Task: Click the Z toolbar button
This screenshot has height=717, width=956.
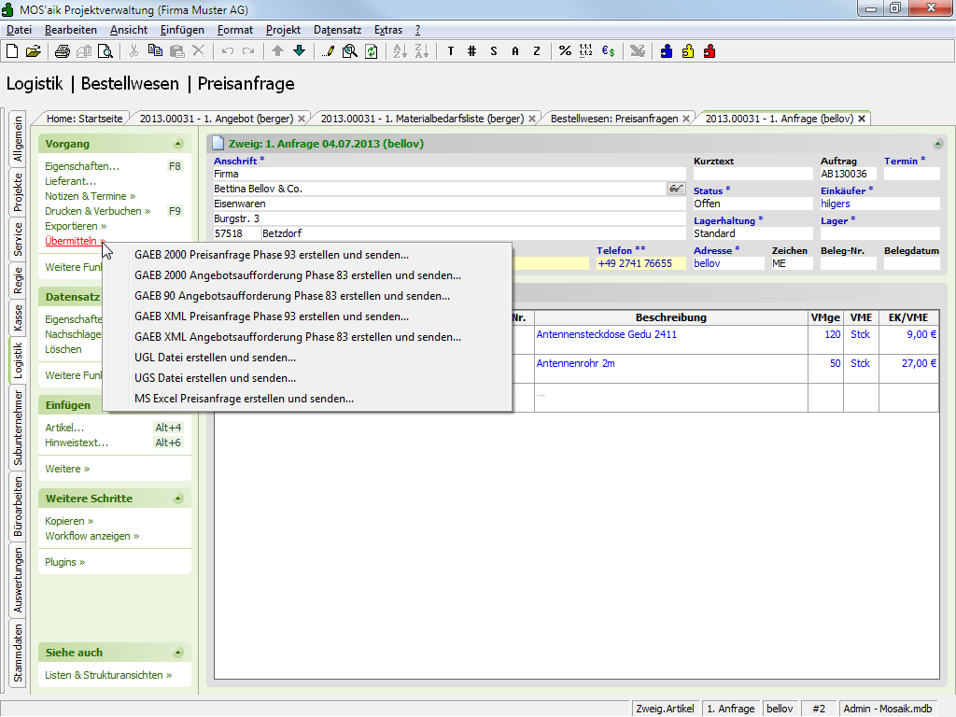Action: tap(537, 51)
